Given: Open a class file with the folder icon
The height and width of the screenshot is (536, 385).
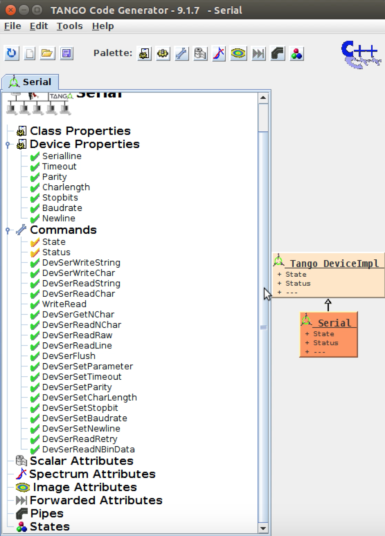Looking at the screenshot, I should pyautogui.click(x=48, y=53).
